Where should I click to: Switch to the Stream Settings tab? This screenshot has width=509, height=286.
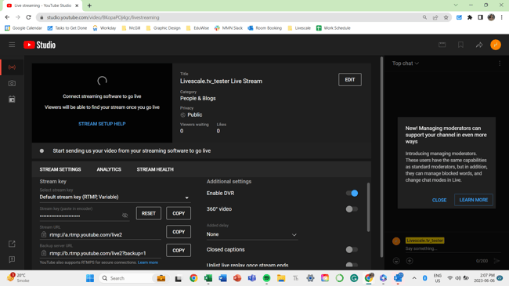pyautogui.click(x=60, y=169)
